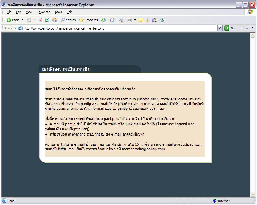Open the Edit menu
This screenshot has width=257, height=205.
[x=19, y=12]
